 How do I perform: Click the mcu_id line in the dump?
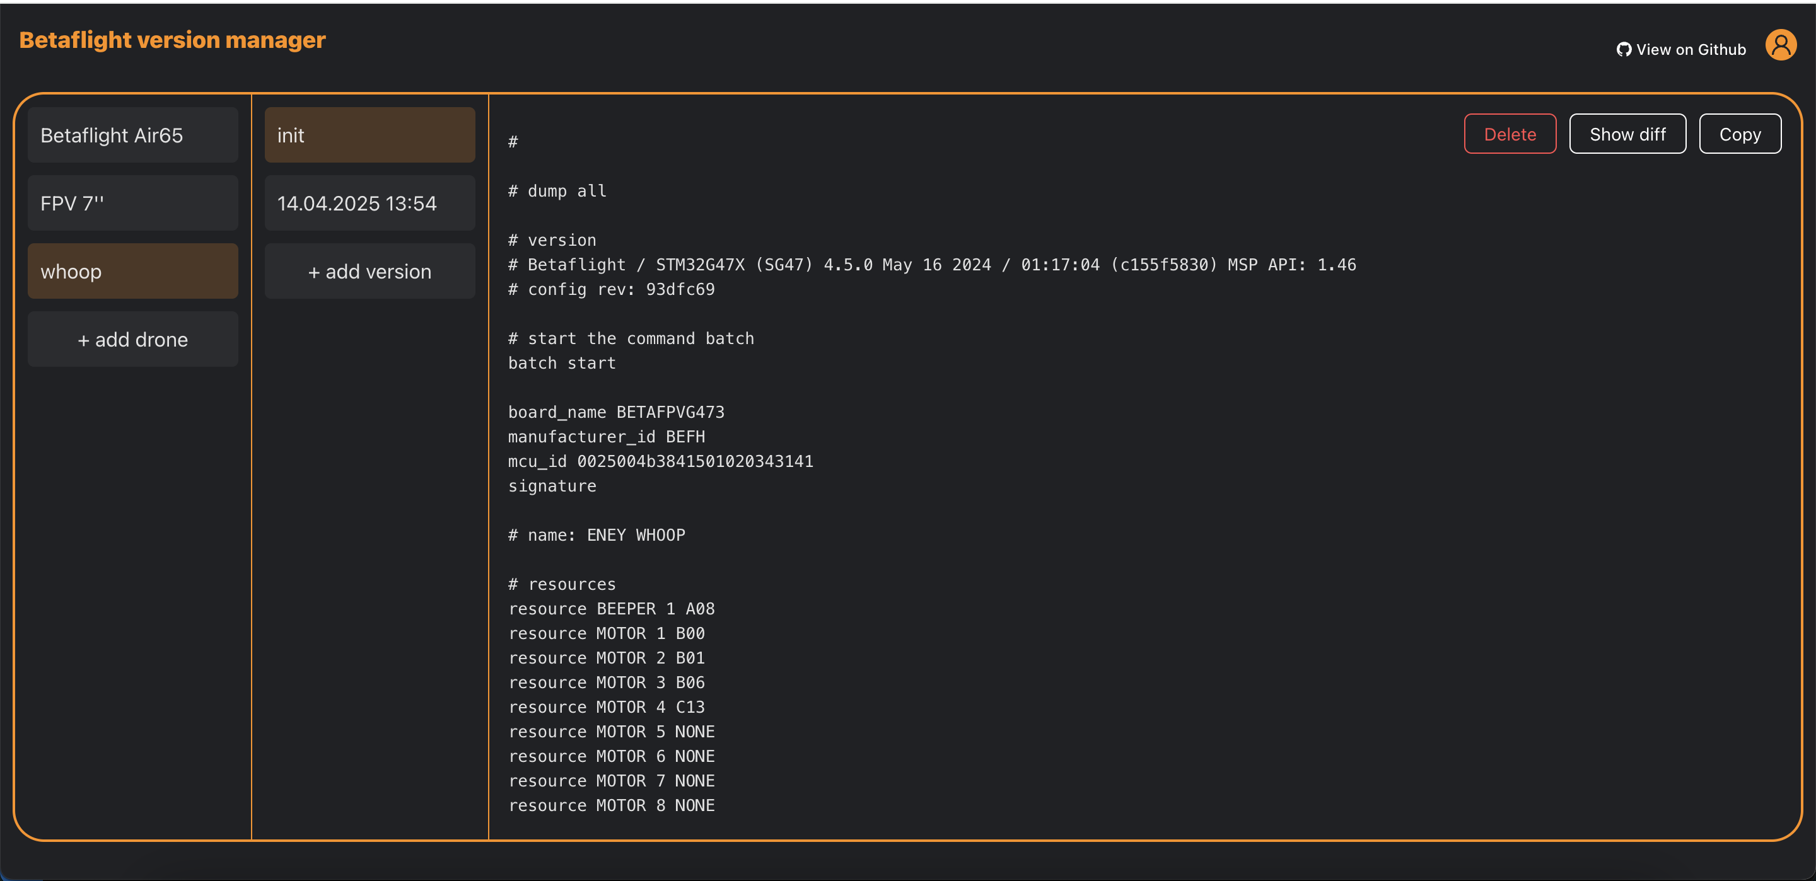[661, 461]
